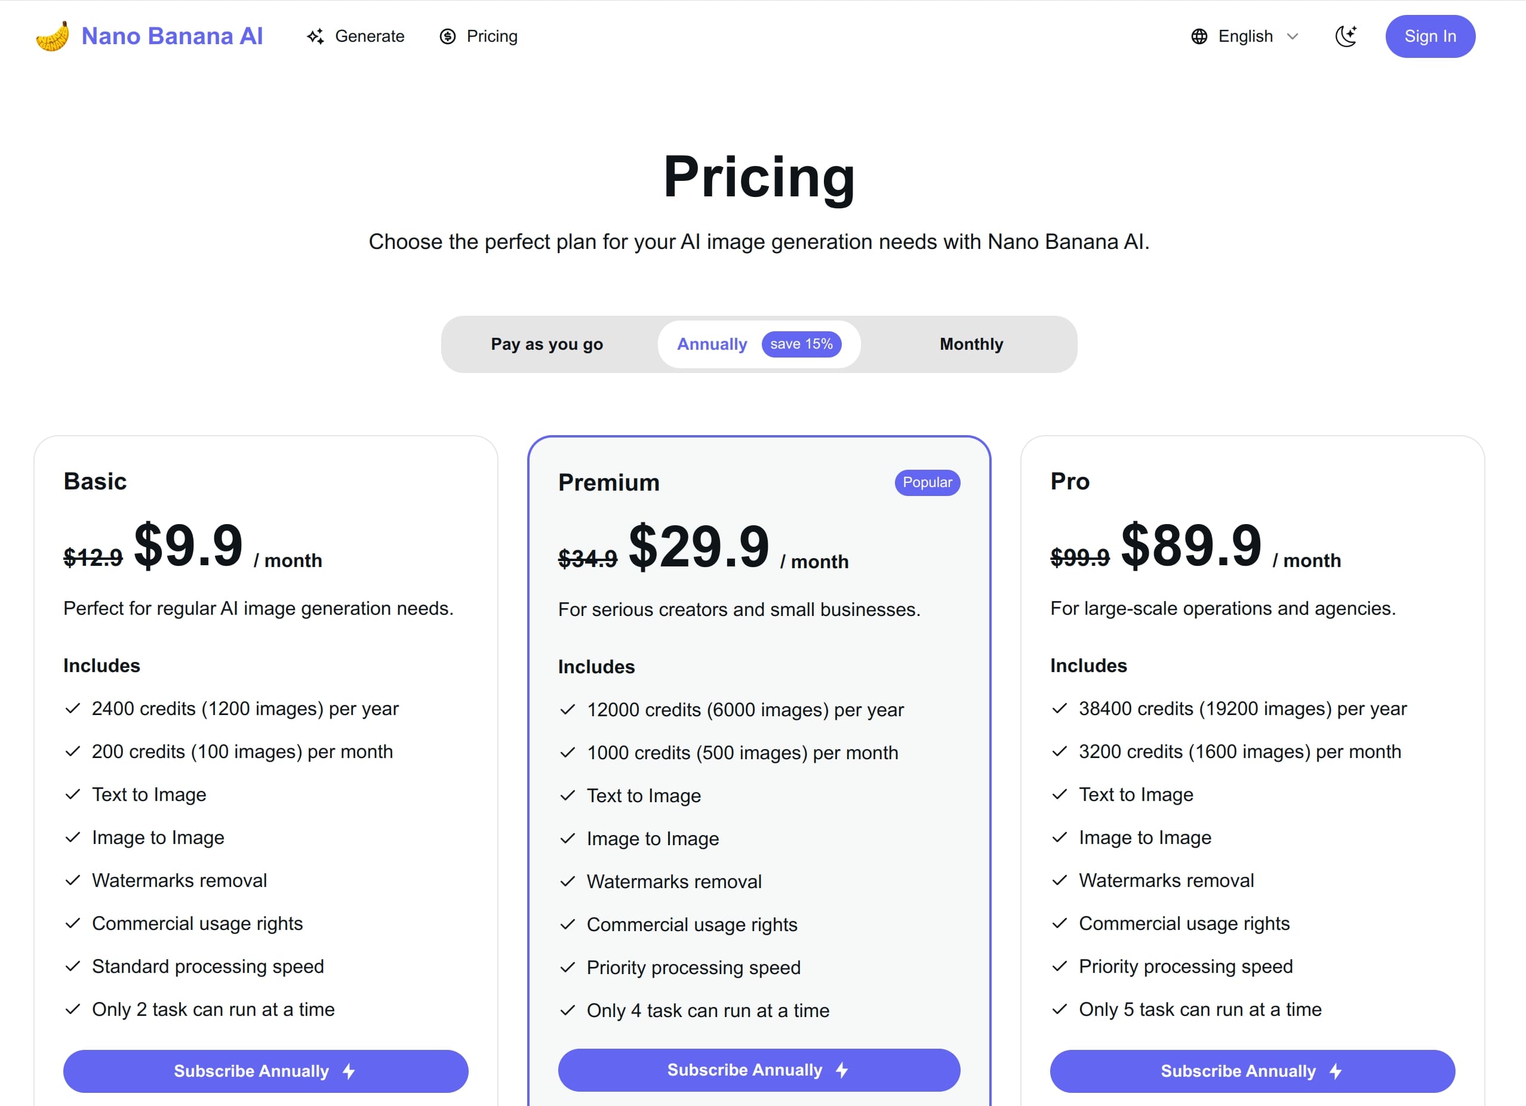The width and height of the screenshot is (1526, 1106).
Task: Open the chevron next to English
Action: point(1293,36)
